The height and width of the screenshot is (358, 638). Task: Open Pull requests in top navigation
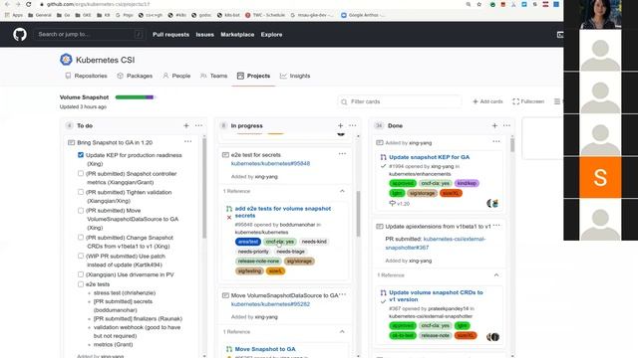[170, 35]
